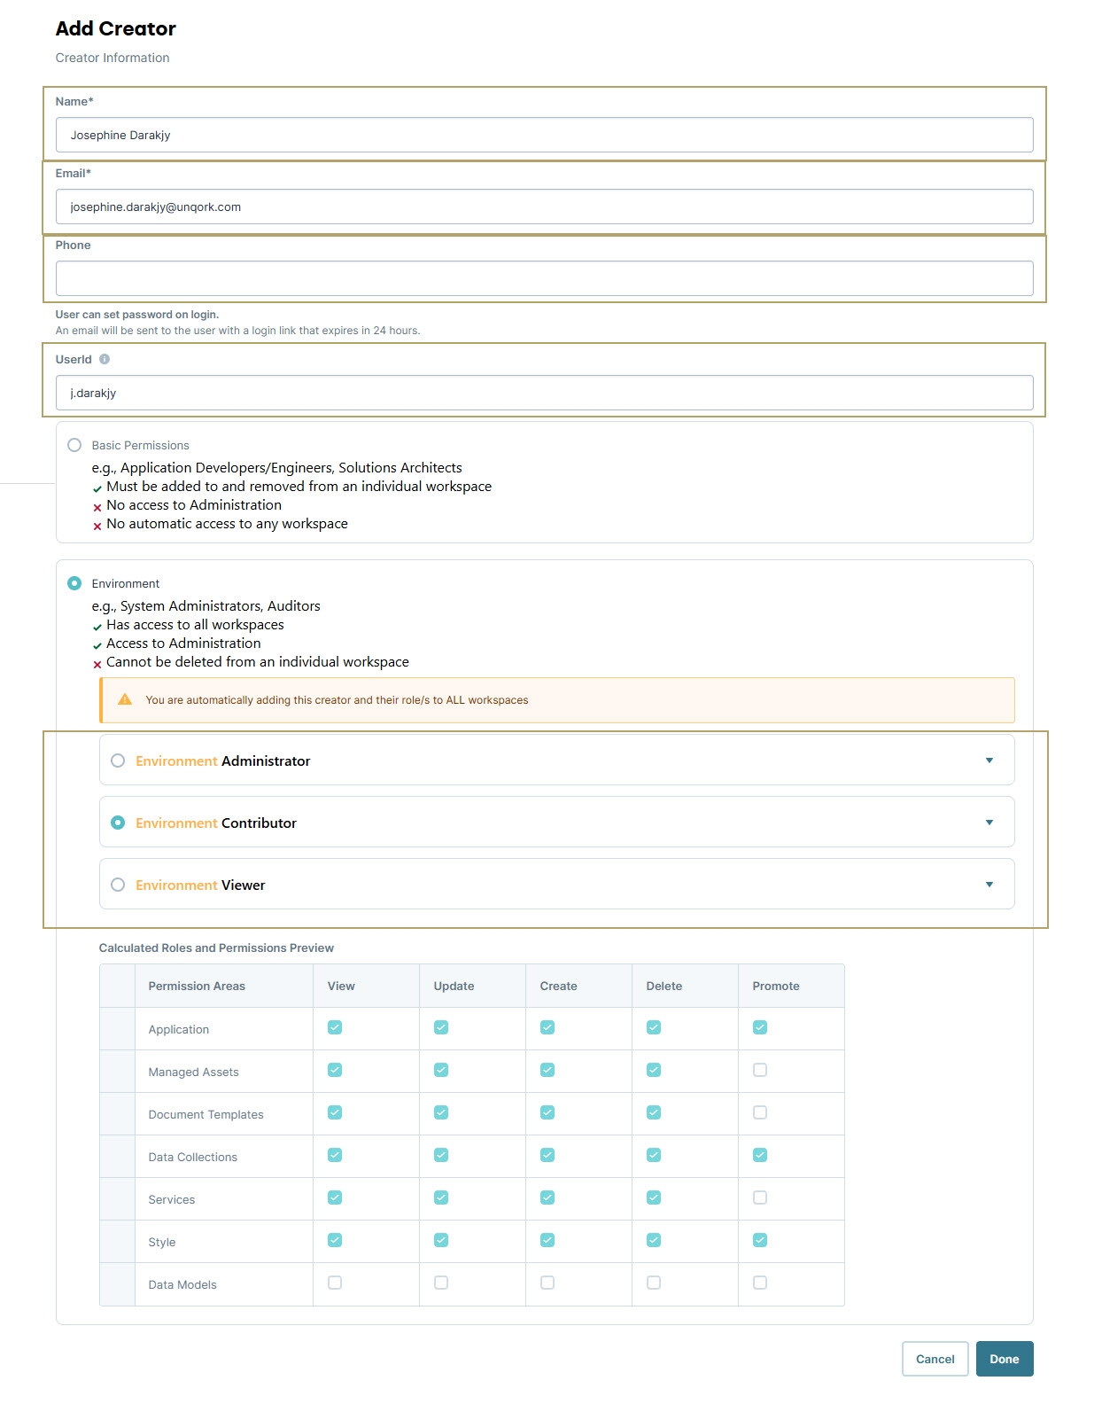Click the Cancel button
Viewport: 1102px width, 1404px height.
tap(935, 1359)
